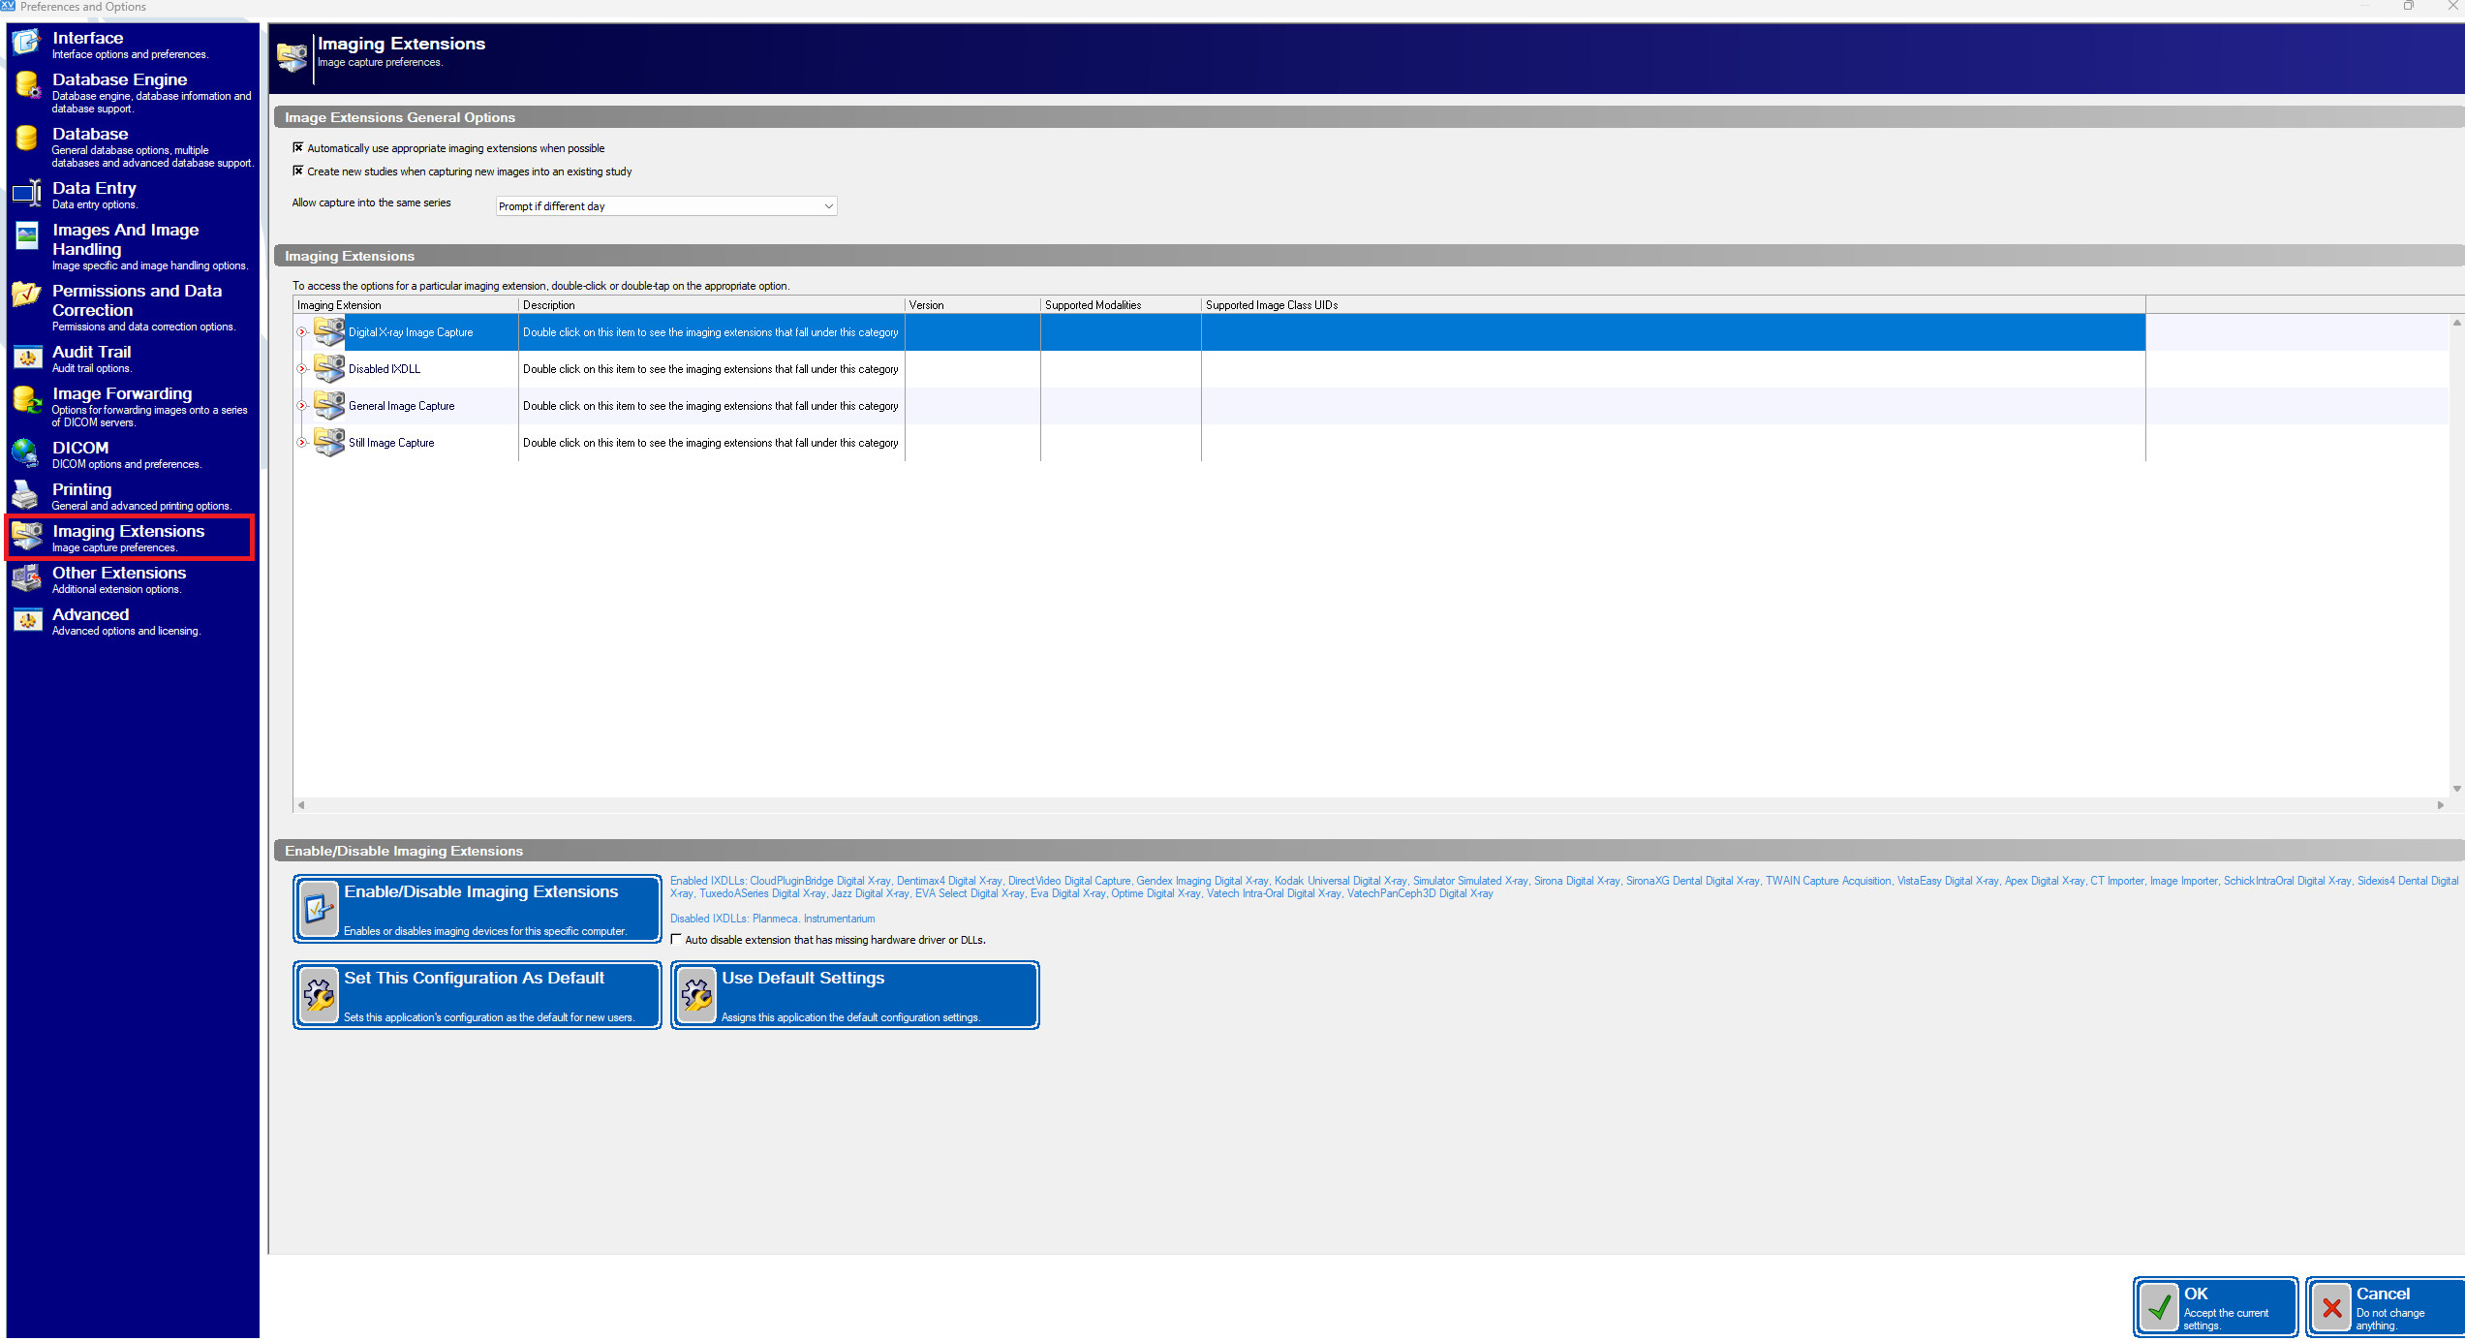Open the Allow capture into same series dropdown

(665, 206)
